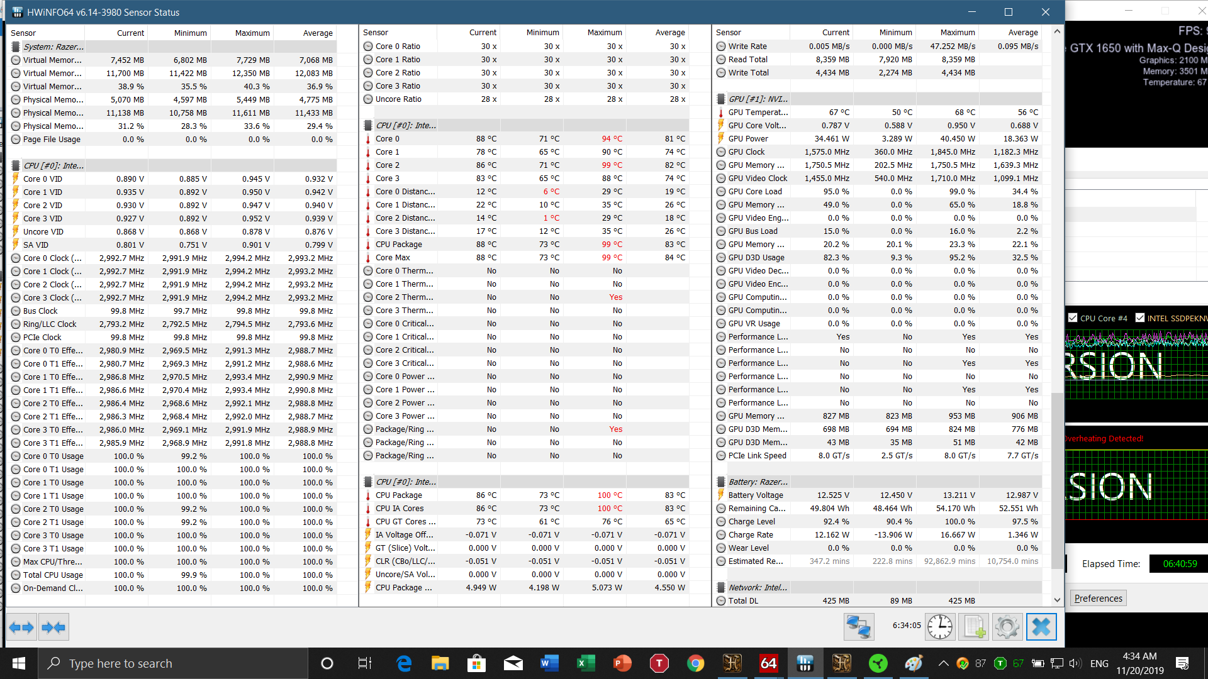Select the Write Rate row

point(878,47)
